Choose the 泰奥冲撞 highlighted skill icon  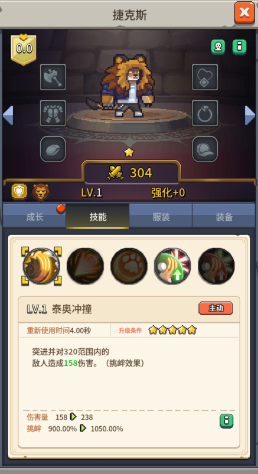point(41,266)
